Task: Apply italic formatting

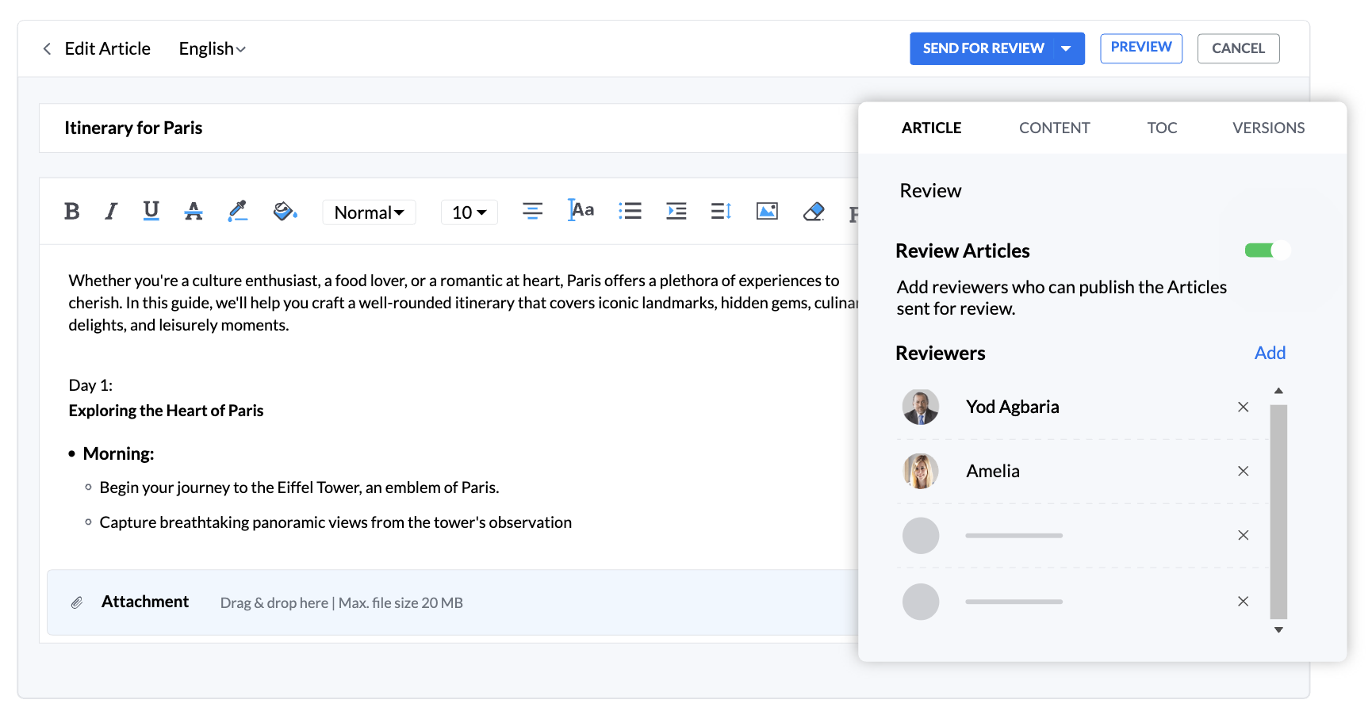Action: click(110, 211)
